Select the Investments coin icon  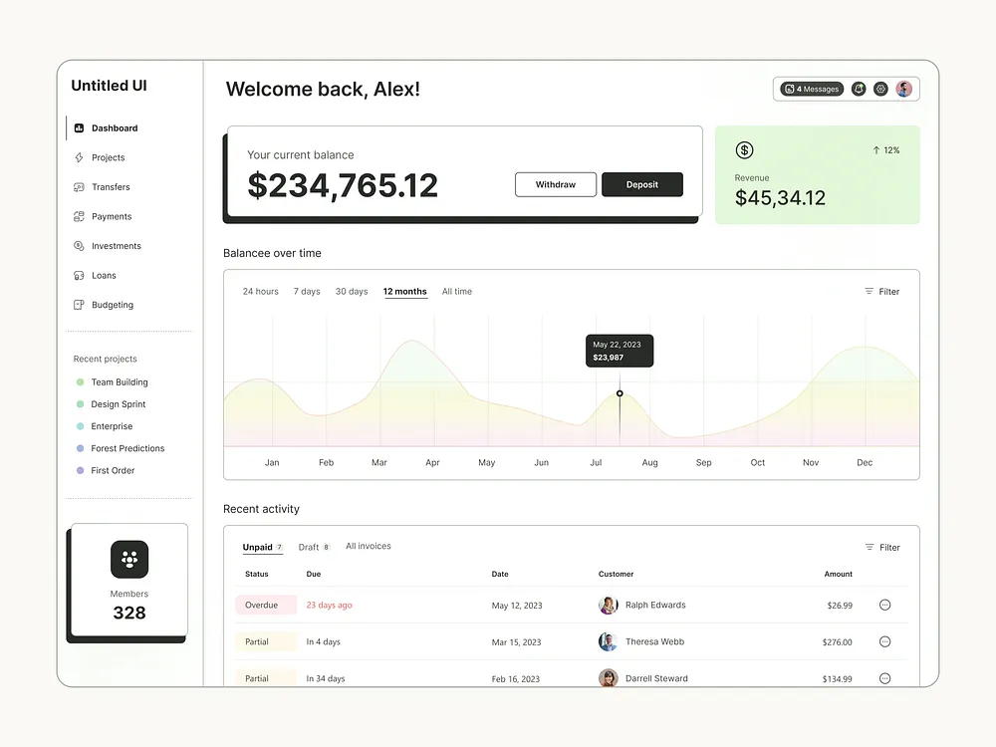(79, 245)
